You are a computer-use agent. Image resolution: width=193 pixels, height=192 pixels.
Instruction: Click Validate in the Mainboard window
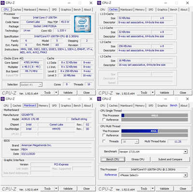pyautogui.click(x=68, y=189)
